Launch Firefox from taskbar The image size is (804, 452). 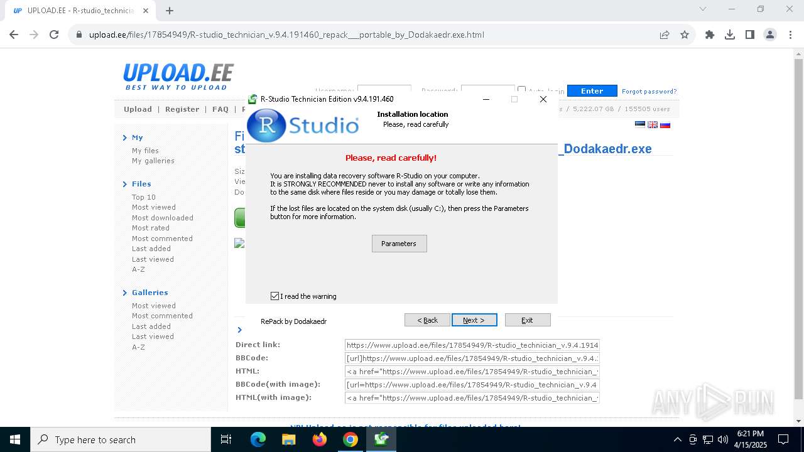pos(320,439)
